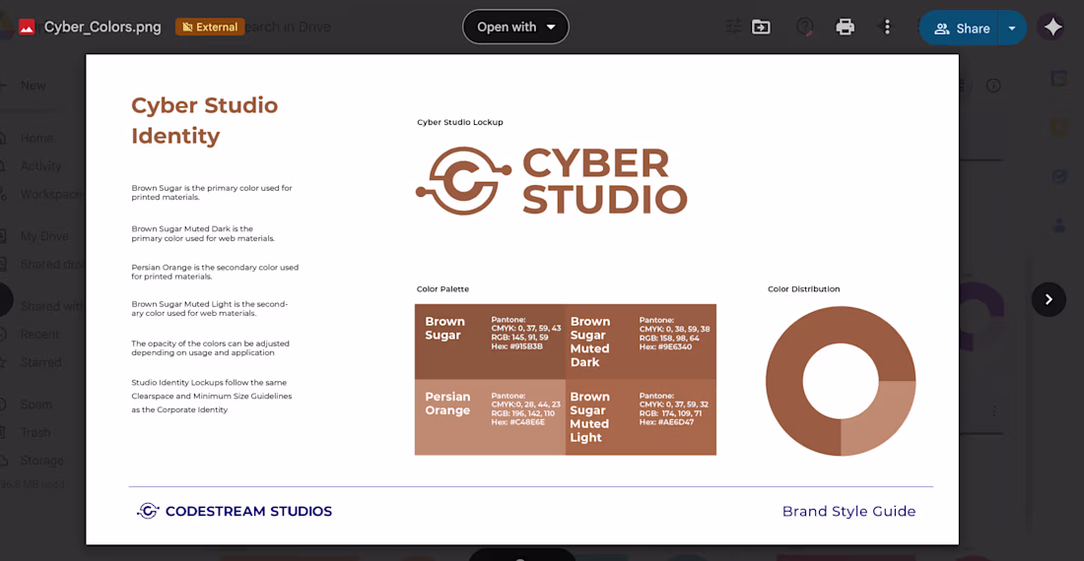Image resolution: width=1084 pixels, height=561 pixels.
Task: Click the 'Brand Style Guide' footer text
Action: 848,512
